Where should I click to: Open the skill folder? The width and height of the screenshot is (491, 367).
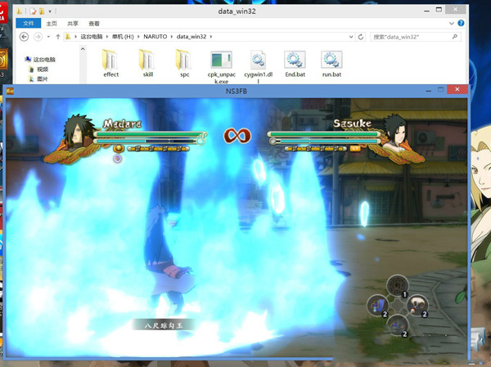pyautogui.click(x=148, y=64)
